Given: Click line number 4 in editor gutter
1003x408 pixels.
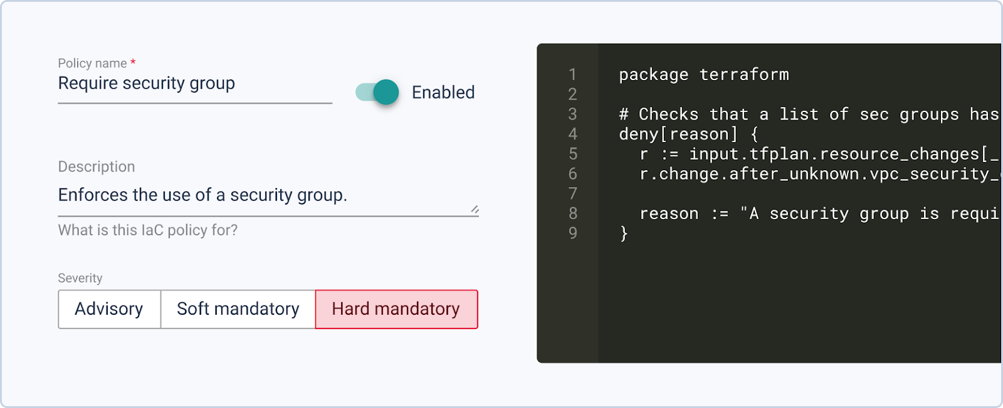Looking at the screenshot, I should tap(572, 134).
